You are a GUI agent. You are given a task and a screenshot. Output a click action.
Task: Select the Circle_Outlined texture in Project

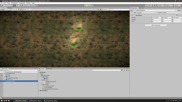49,86
